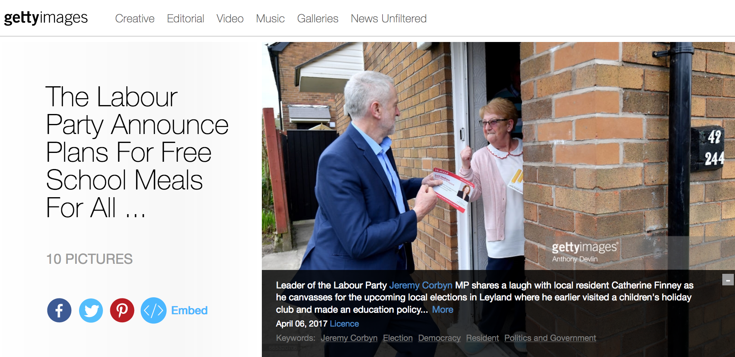Go to the Music section
The image size is (735, 357).
(x=270, y=18)
